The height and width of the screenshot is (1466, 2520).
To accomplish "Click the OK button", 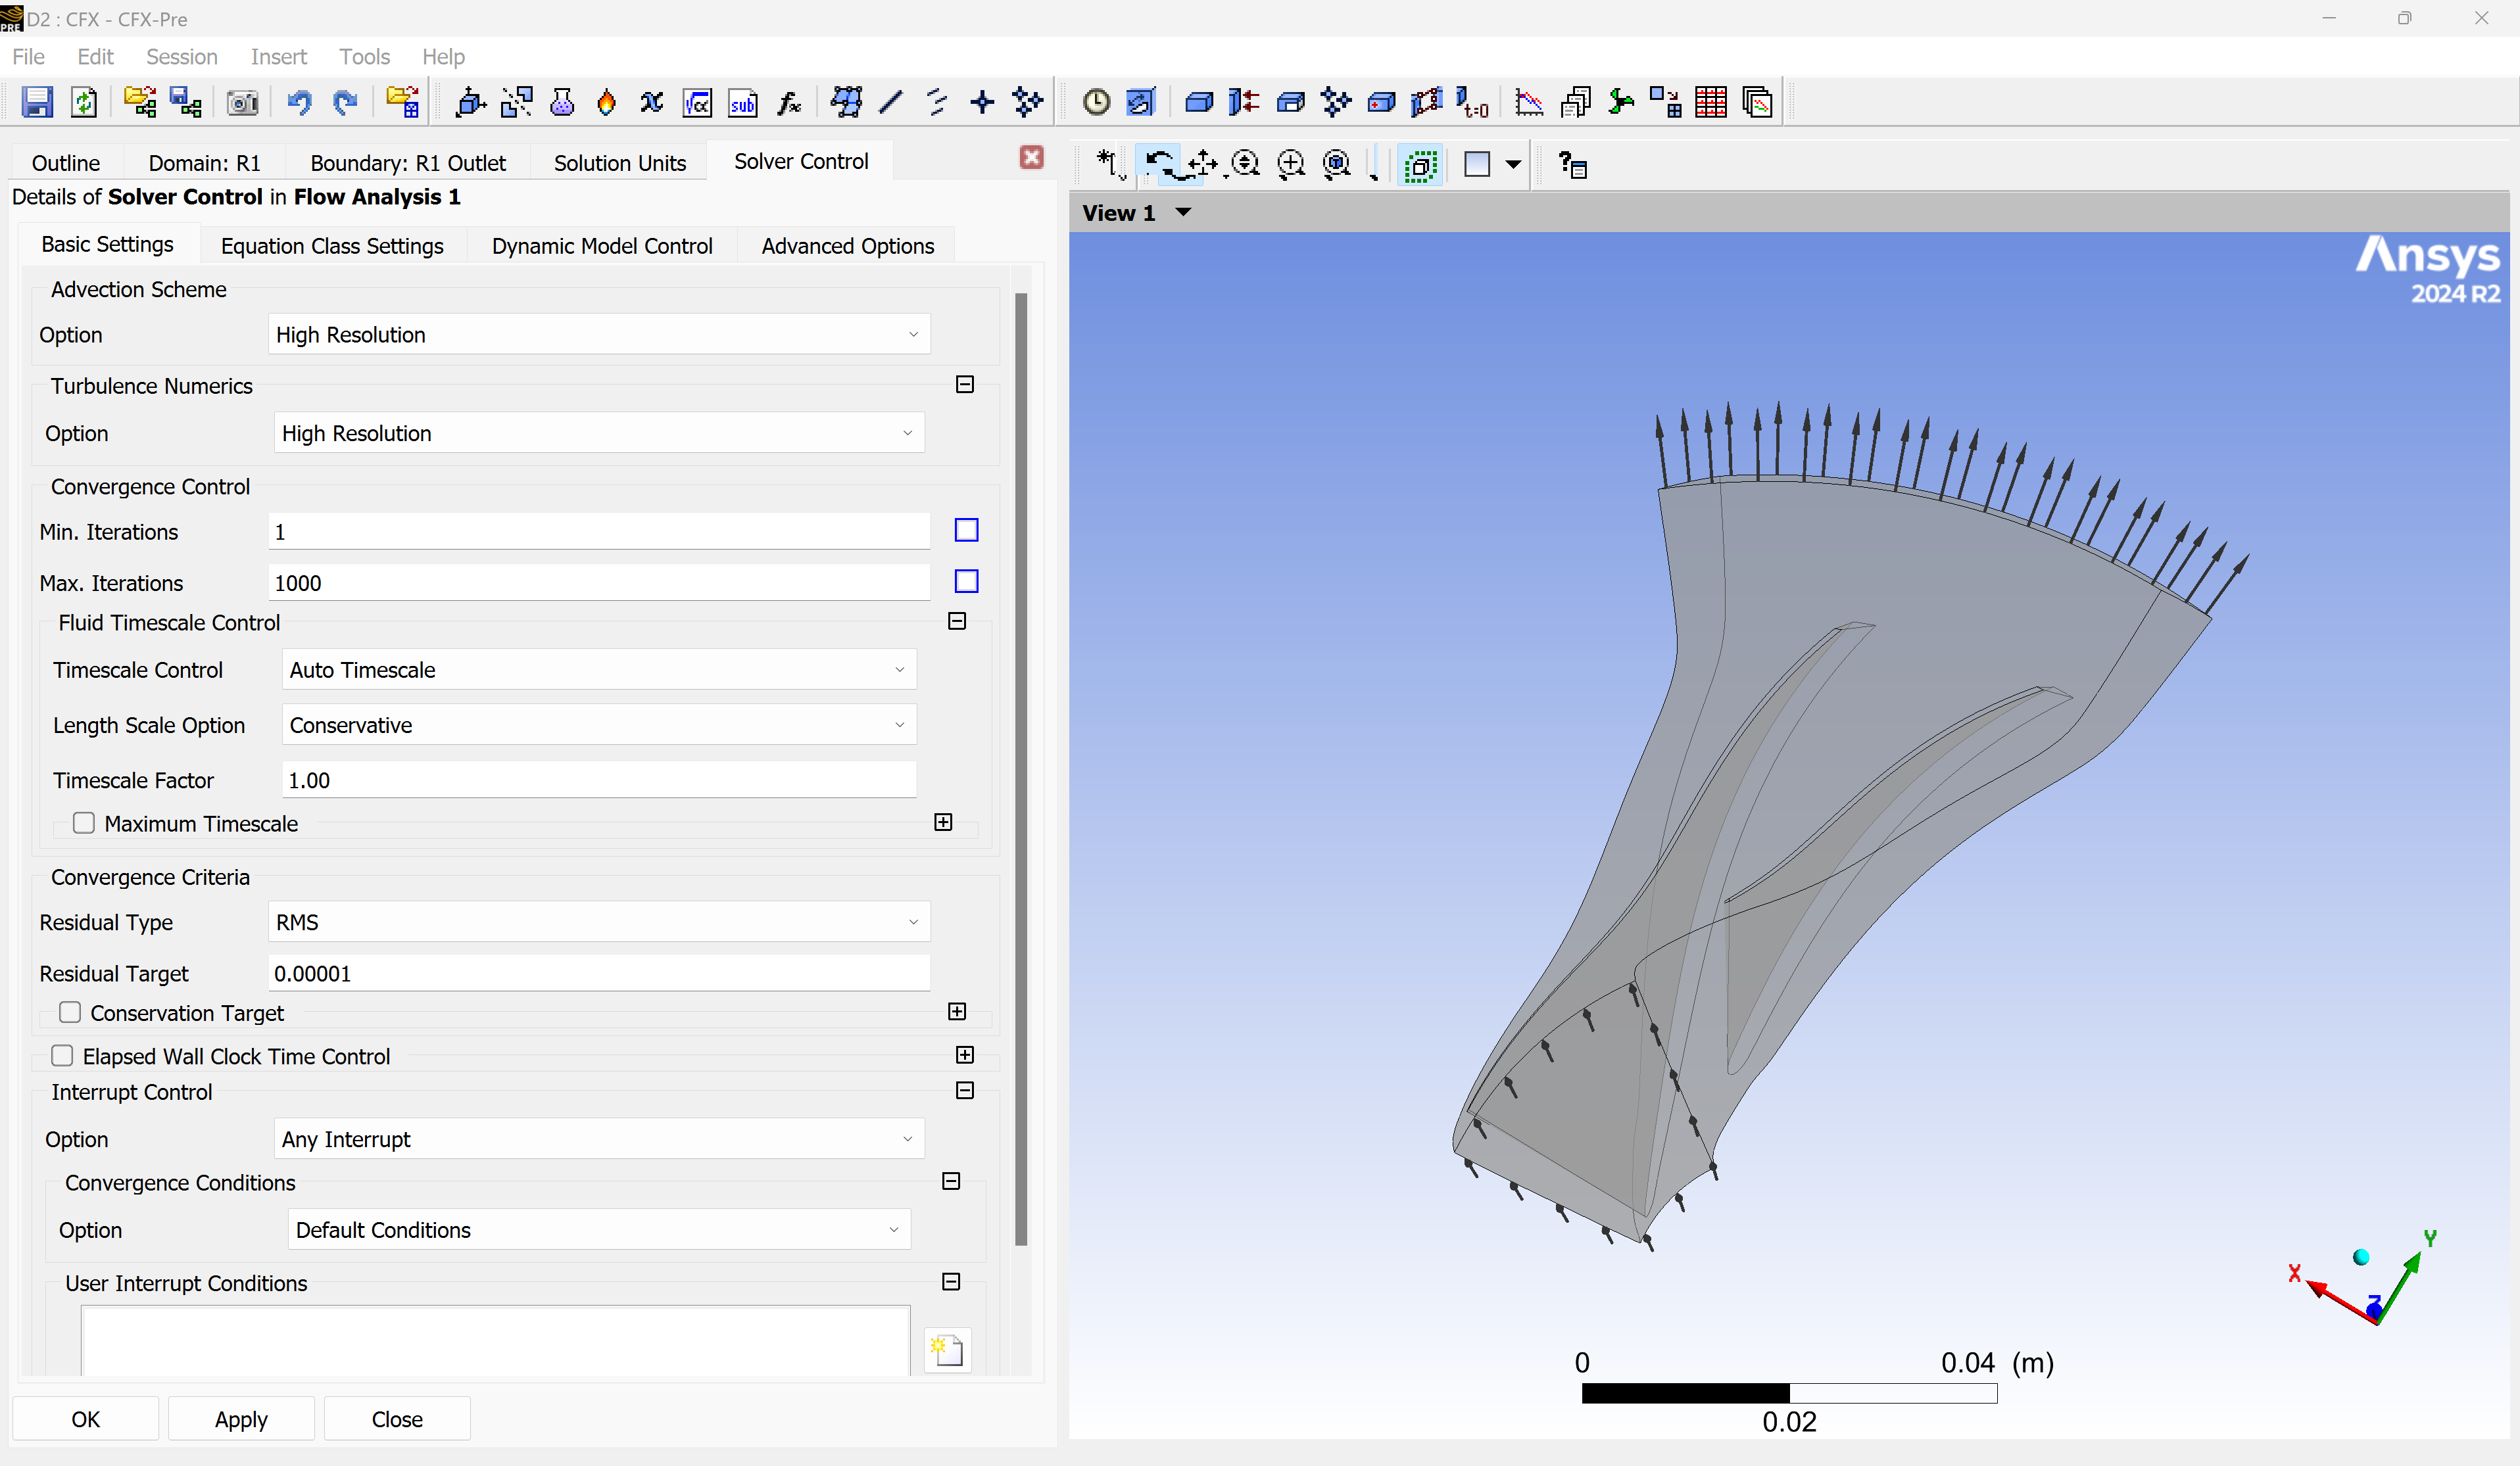I will coord(85,1419).
